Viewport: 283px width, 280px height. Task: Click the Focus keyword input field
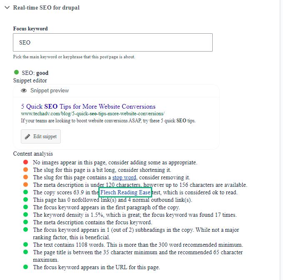113,42
